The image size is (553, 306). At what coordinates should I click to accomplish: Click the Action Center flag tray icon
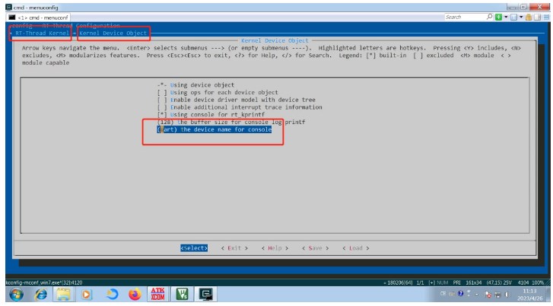point(488,294)
